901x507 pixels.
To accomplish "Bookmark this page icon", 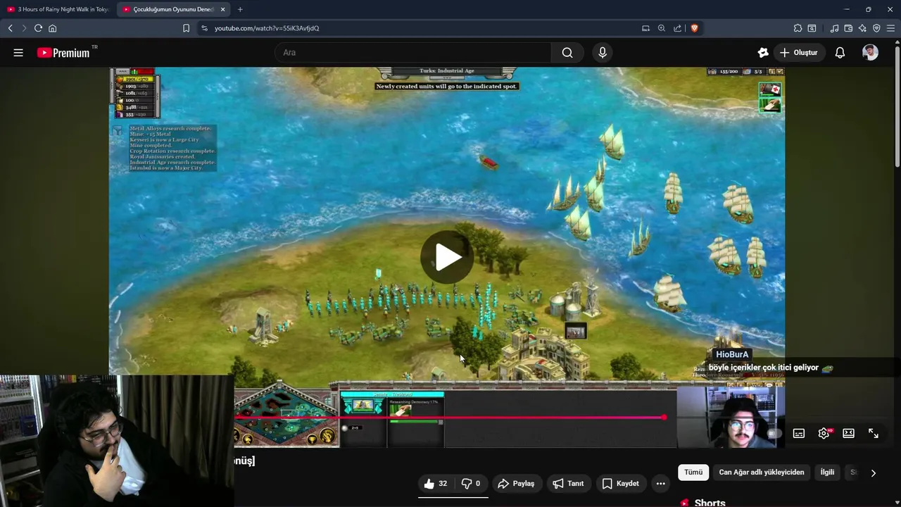I will (186, 28).
